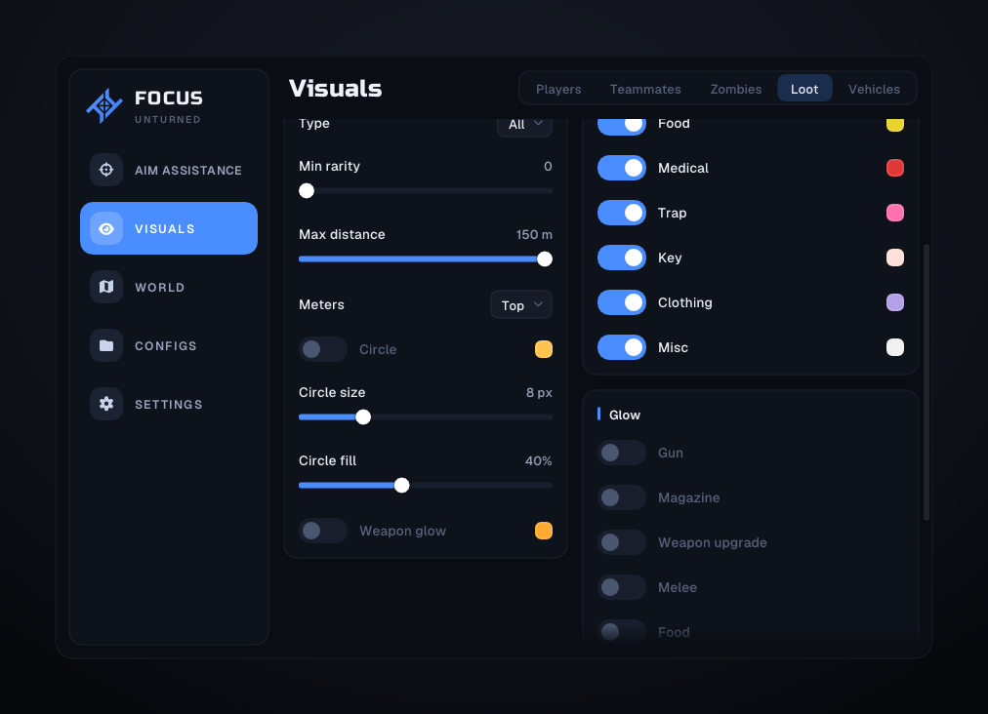Disable the Medical loot toggle
Viewport: 988px width, 714px height.
pos(622,168)
